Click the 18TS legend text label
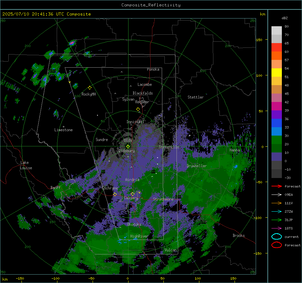302x283 pixels. [x=289, y=228]
